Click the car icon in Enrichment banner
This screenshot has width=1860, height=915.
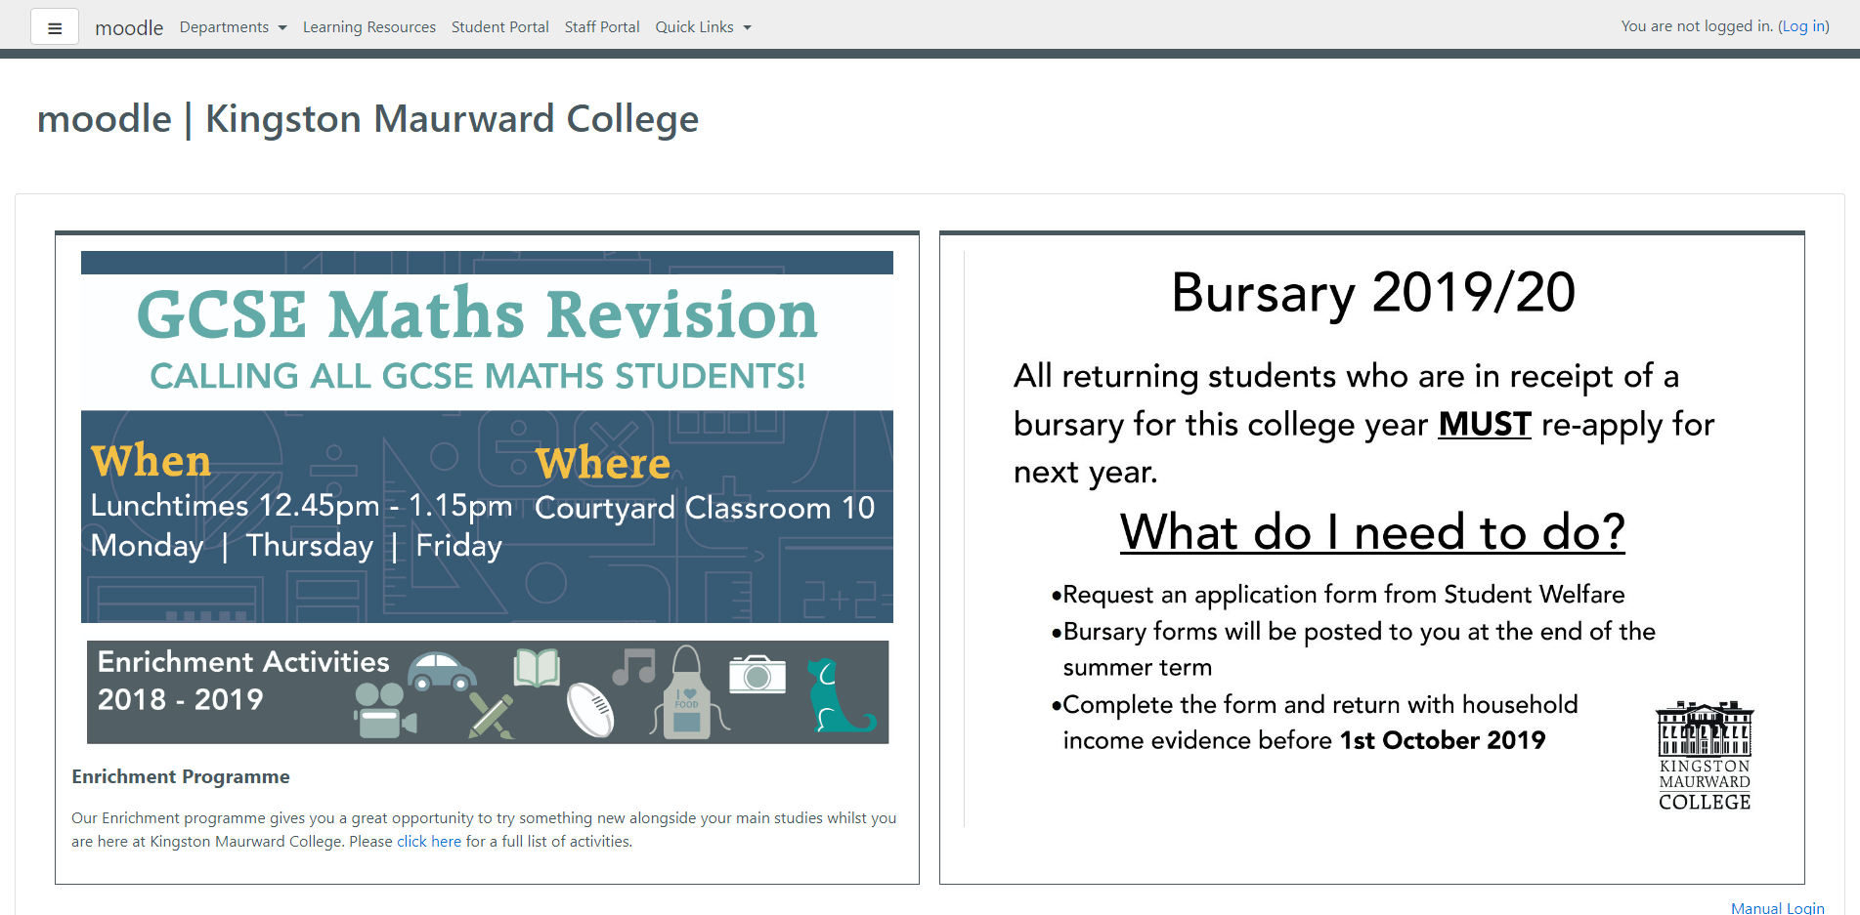pyautogui.click(x=442, y=672)
